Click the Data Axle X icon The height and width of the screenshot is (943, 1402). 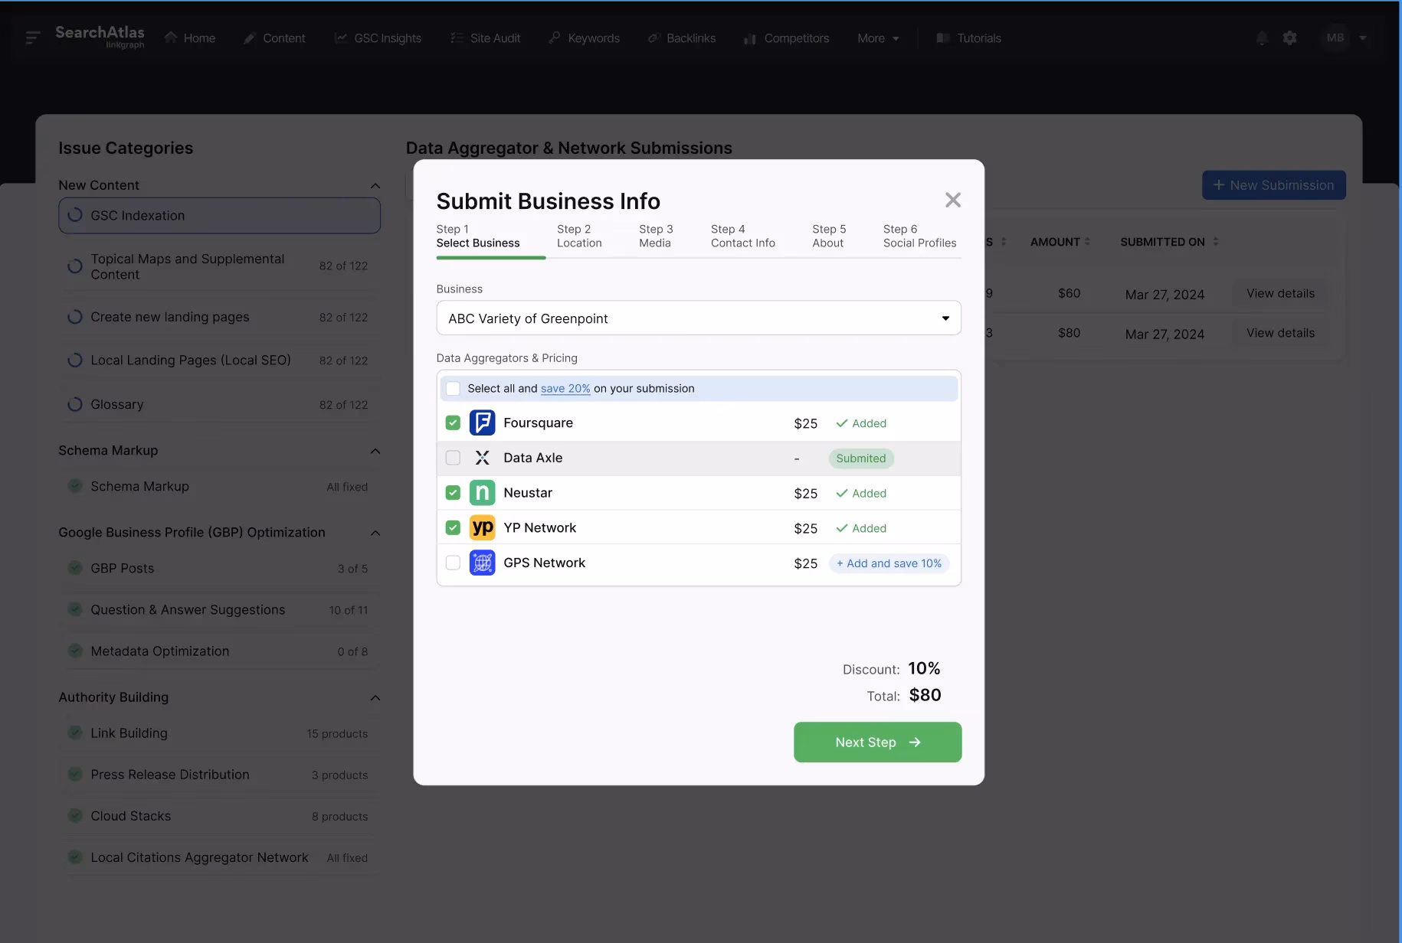click(x=482, y=458)
